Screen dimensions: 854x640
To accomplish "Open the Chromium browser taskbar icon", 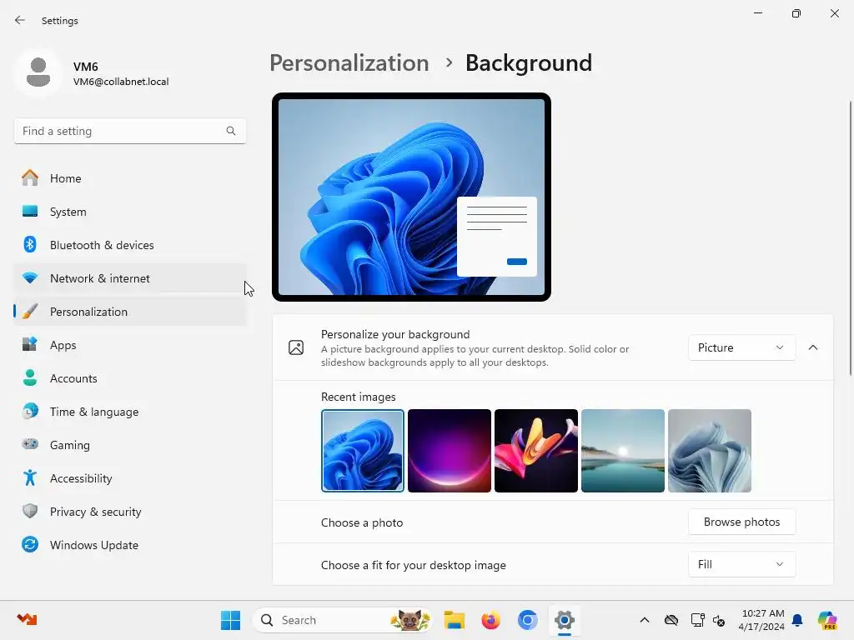I will (527, 620).
